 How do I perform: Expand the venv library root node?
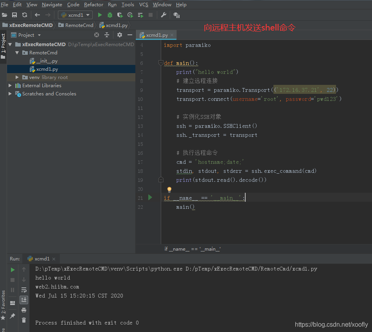(17, 77)
